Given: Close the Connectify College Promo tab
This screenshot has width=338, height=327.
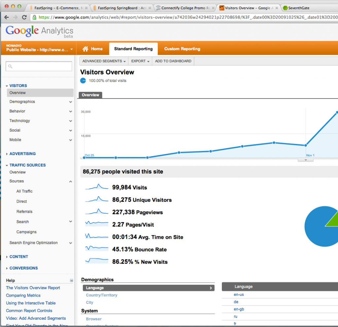Looking at the screenshot, I should pos(213,8).
